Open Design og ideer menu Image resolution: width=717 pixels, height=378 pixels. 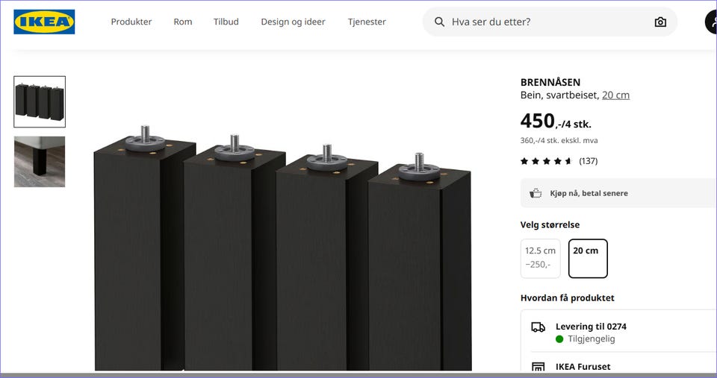(x=293, y=22)
